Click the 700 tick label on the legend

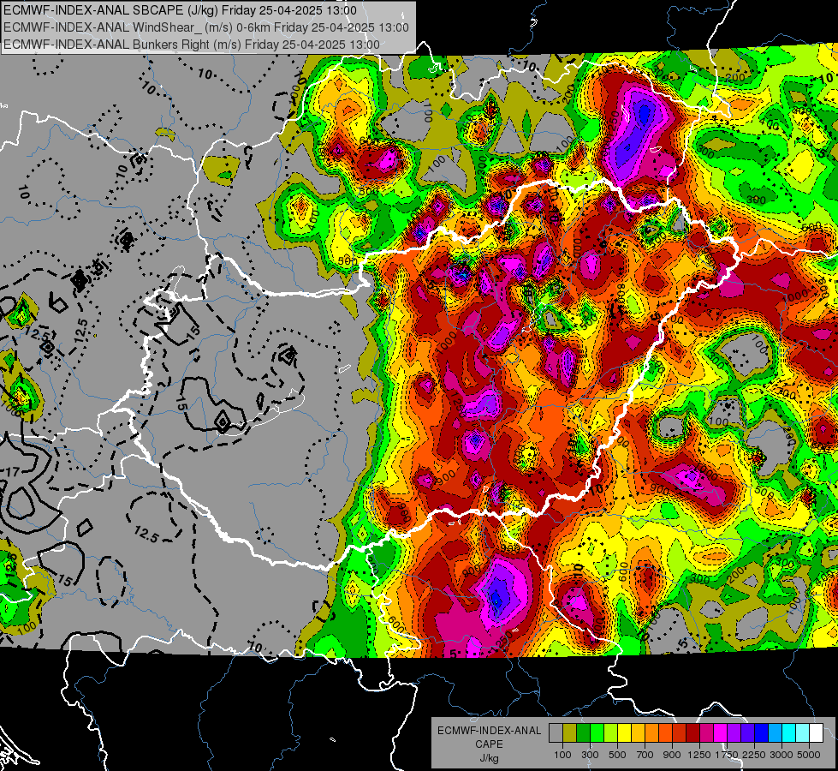click(645, 755)
